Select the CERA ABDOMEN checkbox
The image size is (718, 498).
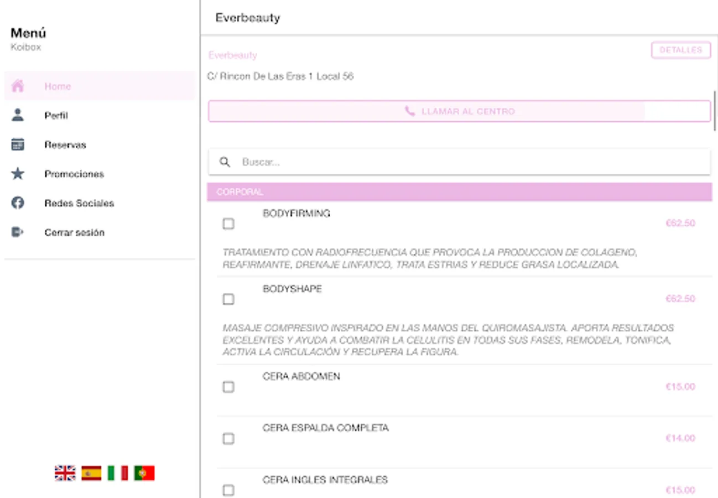(x=228, y=387)
